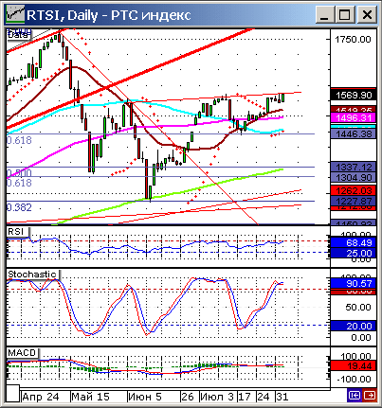The height and width of the screenshot is (408, 382).
Task: Click the red scroll-right arrow button
Action: coord(370,396)
